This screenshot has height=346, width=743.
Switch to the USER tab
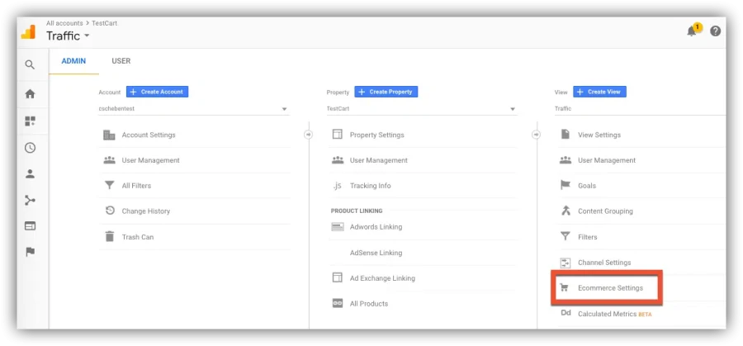(x=121, y=61)
